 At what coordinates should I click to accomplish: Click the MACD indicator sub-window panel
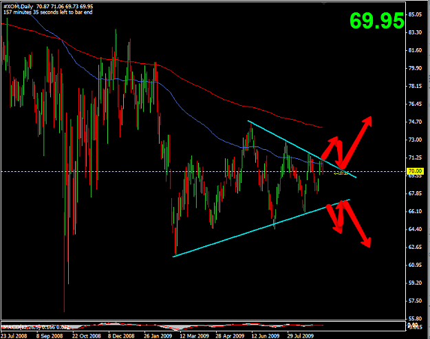point(203,326)
